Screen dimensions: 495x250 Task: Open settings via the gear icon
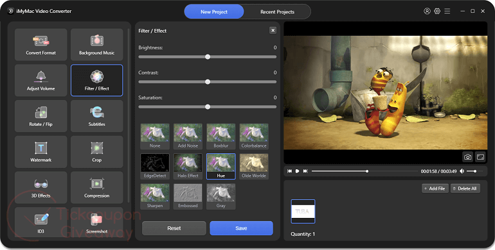click(437, 11)
